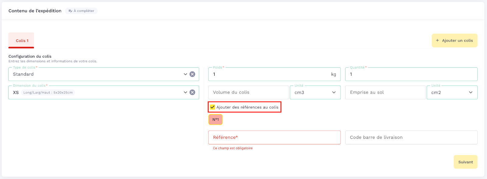Clear the Type de colis selection
The height and width of the screenshot is (179, 487).
click(192, 74)
